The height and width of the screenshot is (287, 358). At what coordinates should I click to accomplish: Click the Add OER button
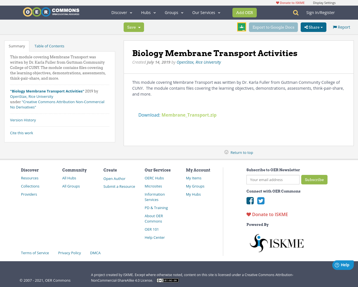(244, 12)
